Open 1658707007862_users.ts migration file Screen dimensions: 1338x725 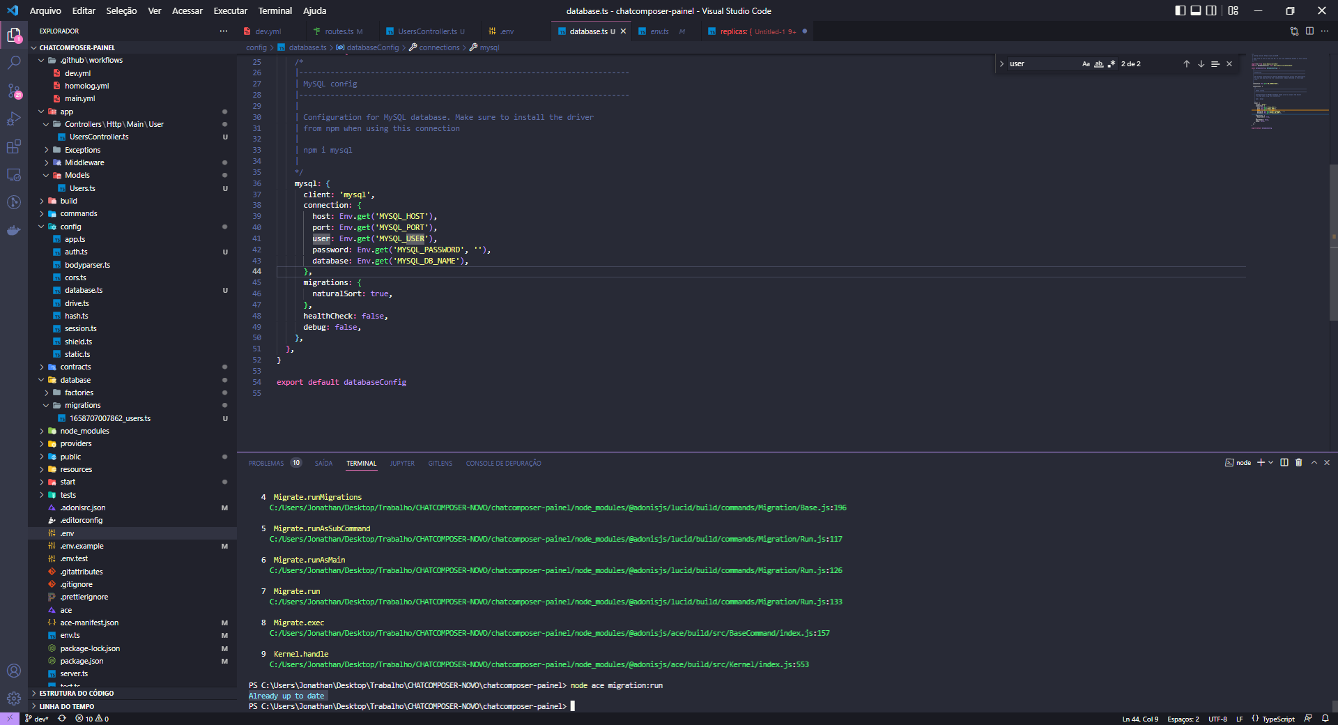point(110,418)
